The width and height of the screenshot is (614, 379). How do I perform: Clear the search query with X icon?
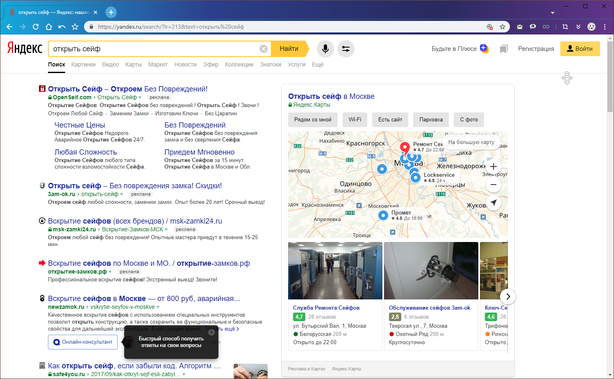pyautogui.click(x=264, y=49)
